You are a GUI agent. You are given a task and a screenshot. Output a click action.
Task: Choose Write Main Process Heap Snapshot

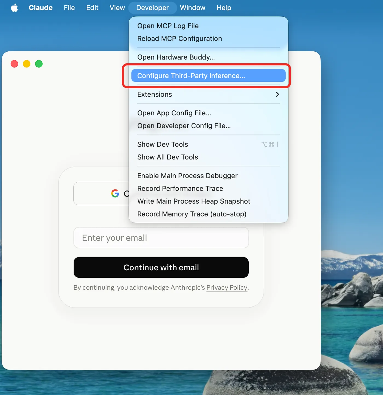click(x=208, y=201)
